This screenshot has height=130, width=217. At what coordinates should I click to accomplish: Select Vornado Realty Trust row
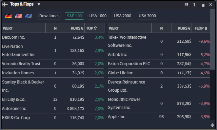[x=53, y=64]
